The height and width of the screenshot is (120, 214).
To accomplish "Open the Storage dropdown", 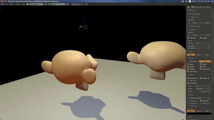I will (x=203, y=89).
